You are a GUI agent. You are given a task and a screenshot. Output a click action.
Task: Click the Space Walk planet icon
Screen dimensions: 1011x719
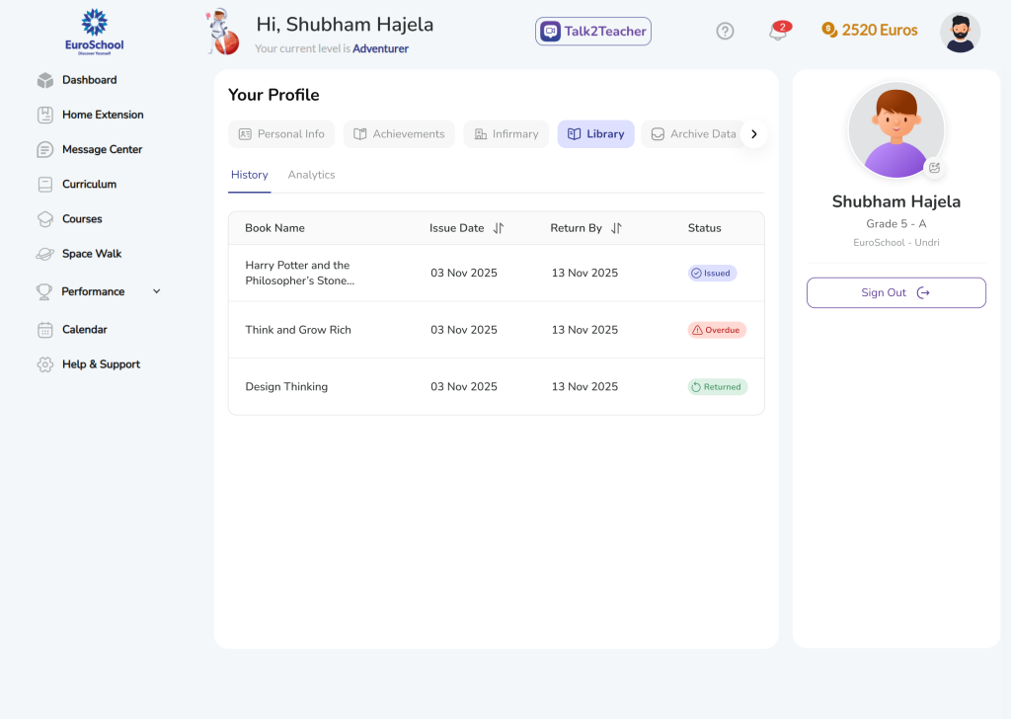[x=44, y=254]
